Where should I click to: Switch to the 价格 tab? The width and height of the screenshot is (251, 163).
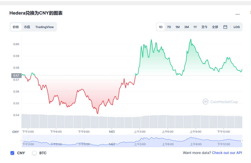tap(16, 27)
